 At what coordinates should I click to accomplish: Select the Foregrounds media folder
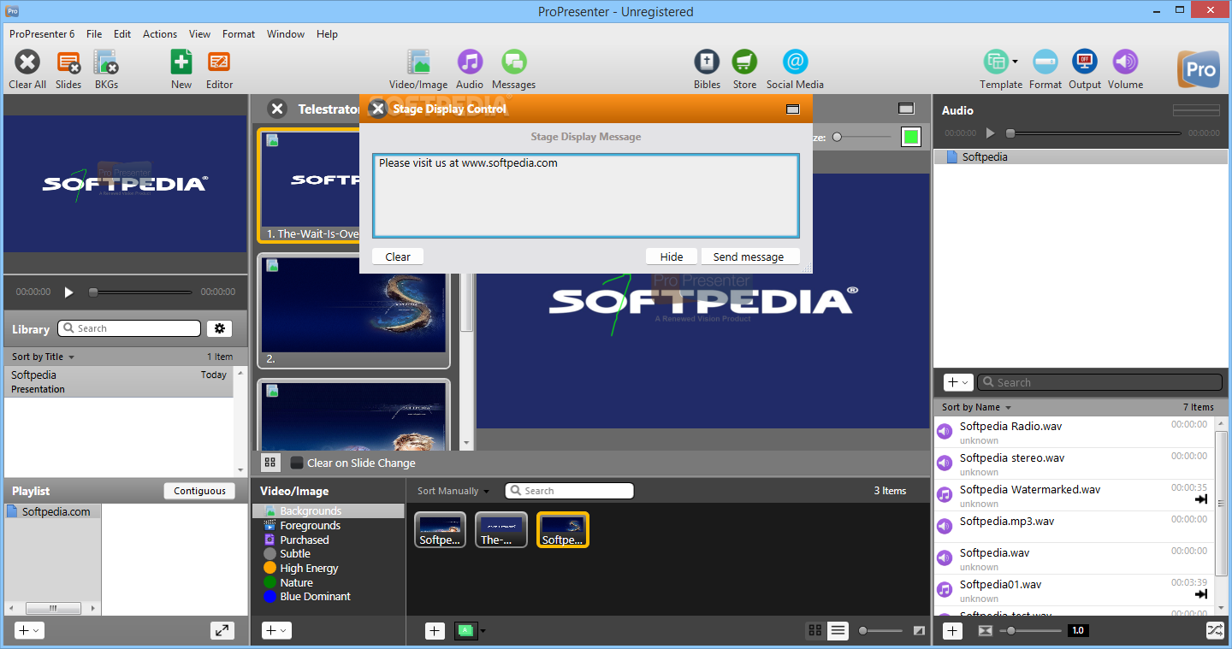(x=310, y=525)
